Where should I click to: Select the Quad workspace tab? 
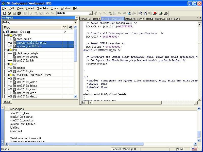(x=7, y=102)
